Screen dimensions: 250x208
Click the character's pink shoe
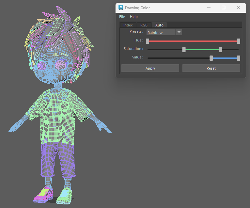pyautogui.click(x=43, y=195)
